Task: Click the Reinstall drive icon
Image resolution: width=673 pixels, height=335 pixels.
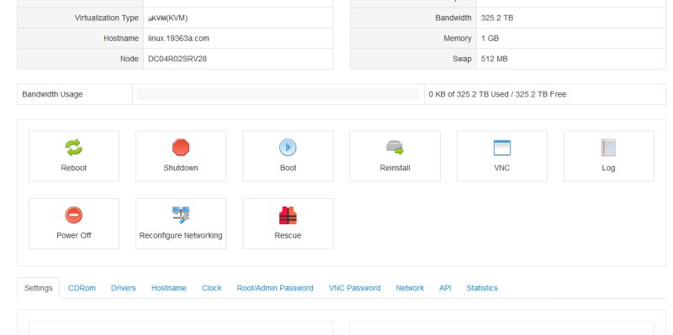Action: pos(395,148)
